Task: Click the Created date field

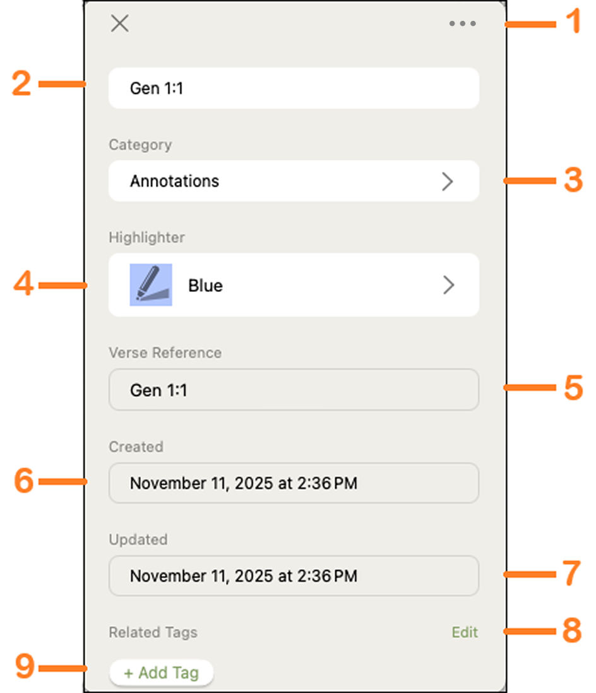Action: [294, 483]
